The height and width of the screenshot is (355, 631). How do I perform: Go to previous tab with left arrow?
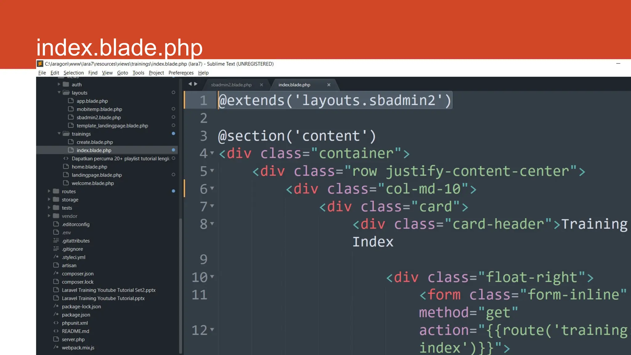tap(190, 84)
